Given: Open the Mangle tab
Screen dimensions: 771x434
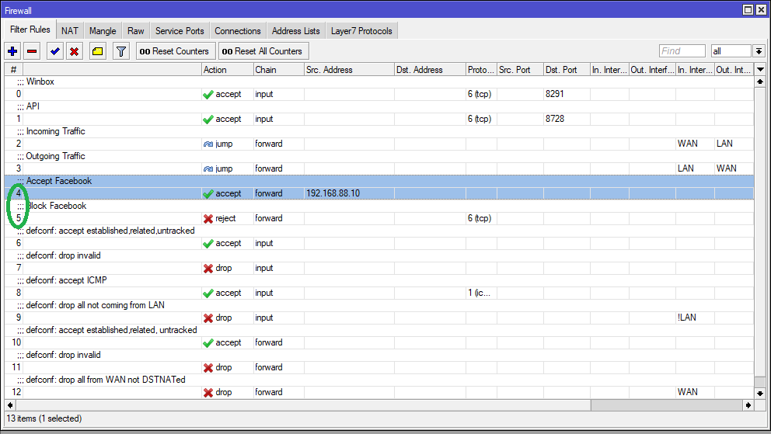Looking at the screenshot, I should point(103,30).
